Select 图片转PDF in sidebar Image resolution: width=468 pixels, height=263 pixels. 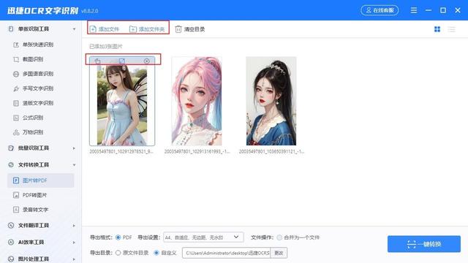tap(41, 180)
